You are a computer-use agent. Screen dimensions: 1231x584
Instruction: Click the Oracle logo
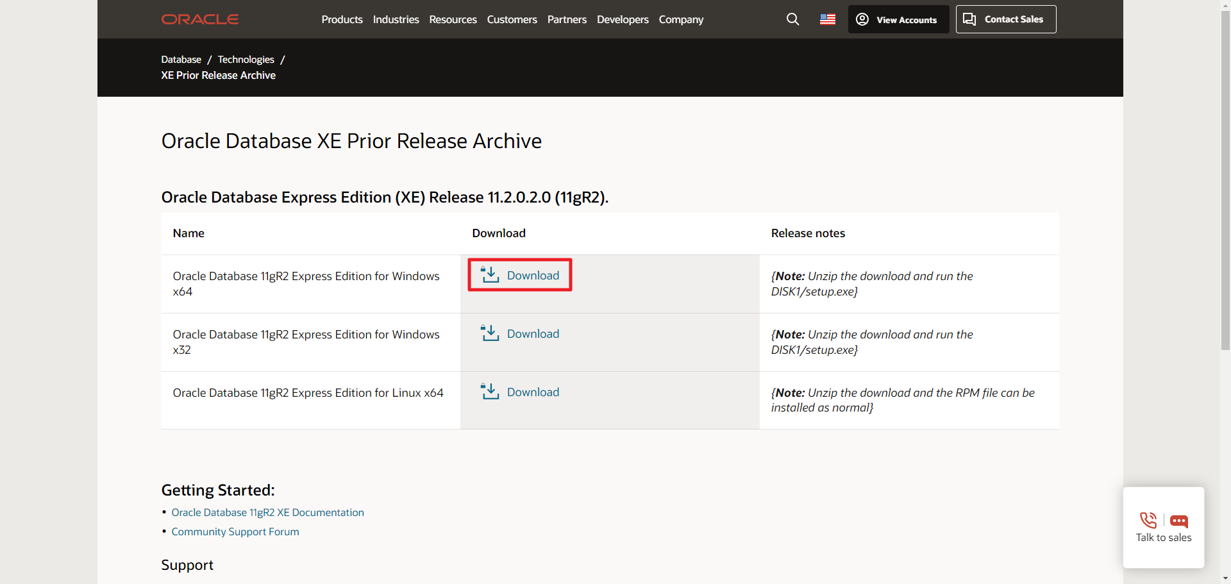coord(200,19)
